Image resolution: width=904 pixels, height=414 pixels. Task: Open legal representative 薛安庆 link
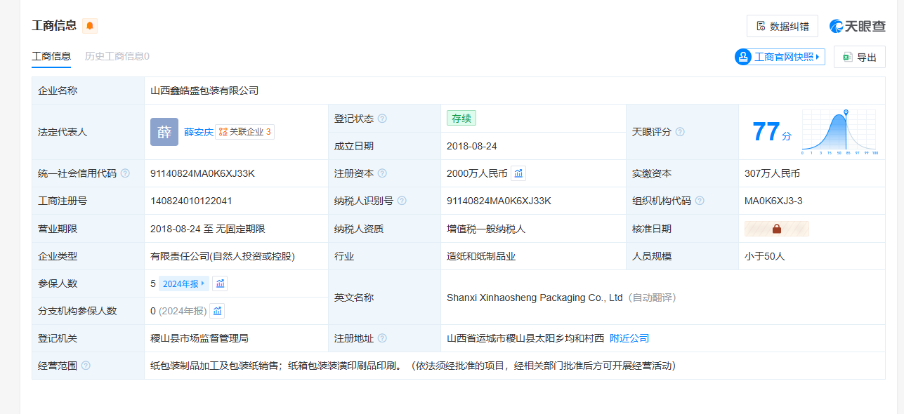tap(199, 132)
